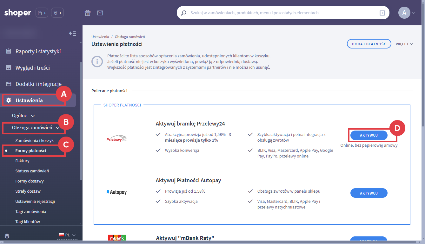Image resolution: width=425 pixels, height=244 pixels.
Task: Click the Autopay logo
Action: [116, 192]
